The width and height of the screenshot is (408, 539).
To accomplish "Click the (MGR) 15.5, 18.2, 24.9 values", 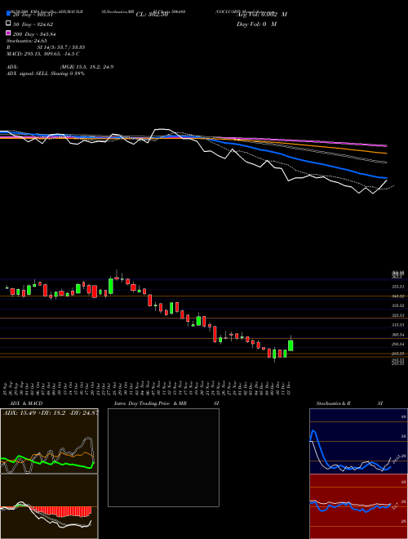I will tap(86, 67).
